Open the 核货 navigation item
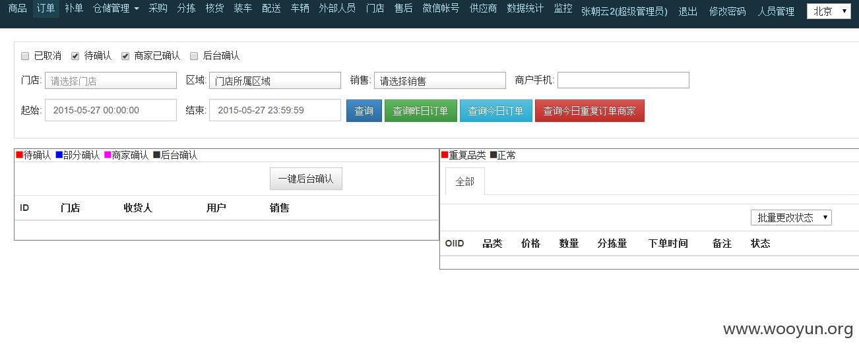The width and height of the screenshot is (859, 348). tap(215, 9)
